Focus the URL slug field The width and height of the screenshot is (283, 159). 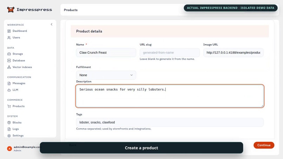pyautogui.click(x=170, y=53)
